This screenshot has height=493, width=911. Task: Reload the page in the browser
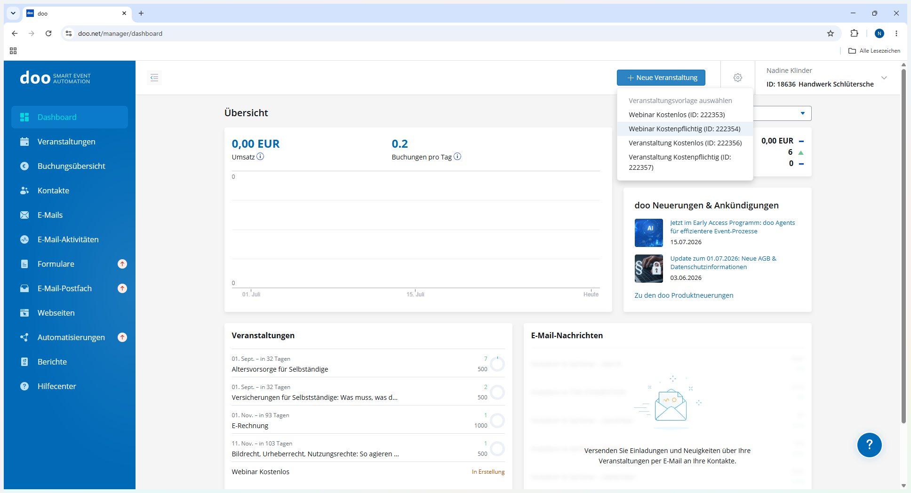[x=48, y=33]
